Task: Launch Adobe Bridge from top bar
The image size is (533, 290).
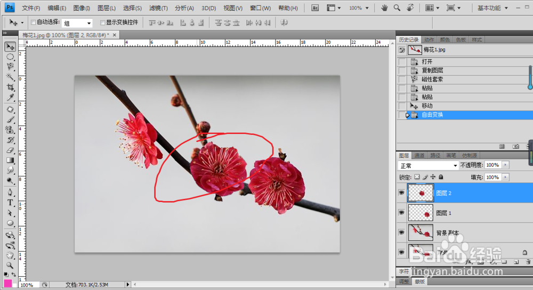Action: 315,8
